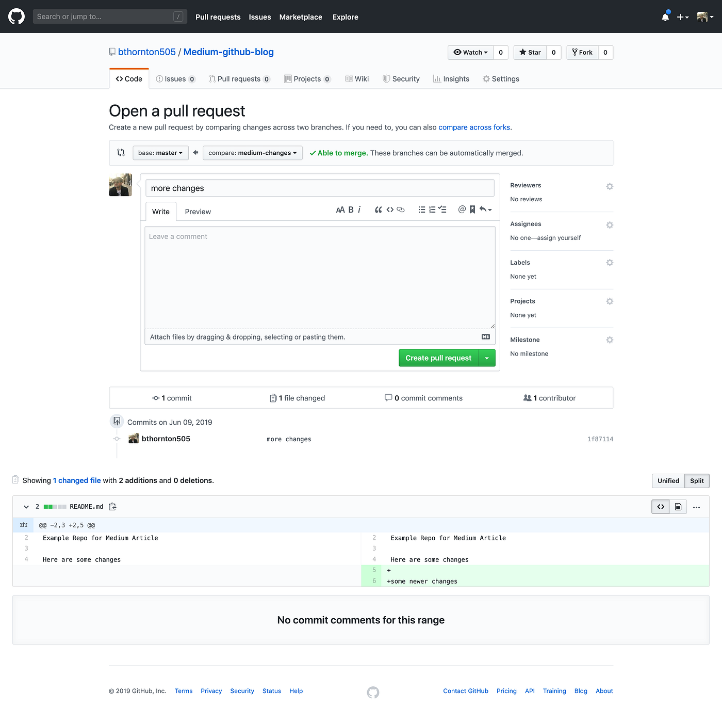This screenshot has height=725, width=722.
Task: Click the bold text formatting icon
Action: click(x=350, y=210)
